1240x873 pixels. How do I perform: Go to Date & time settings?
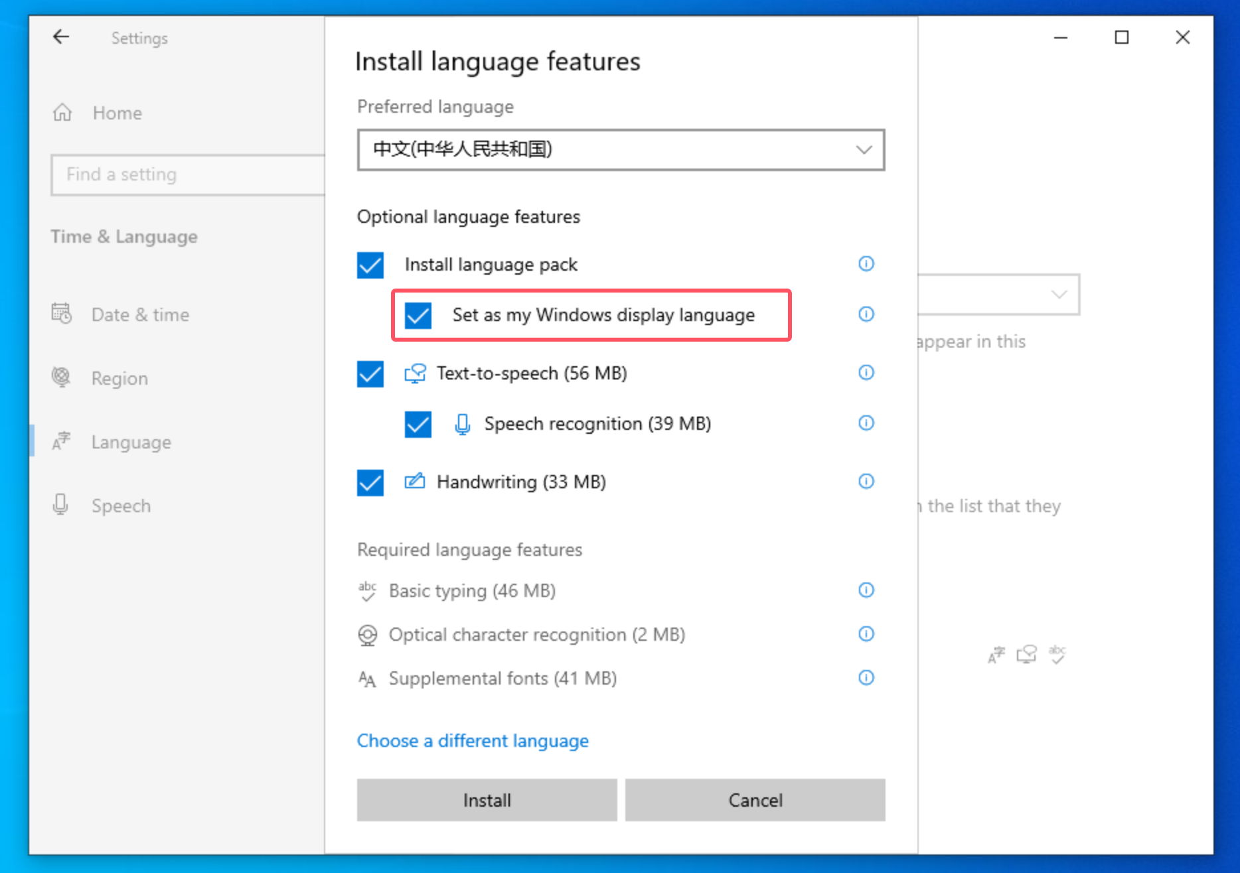click(x=140, y=314)
